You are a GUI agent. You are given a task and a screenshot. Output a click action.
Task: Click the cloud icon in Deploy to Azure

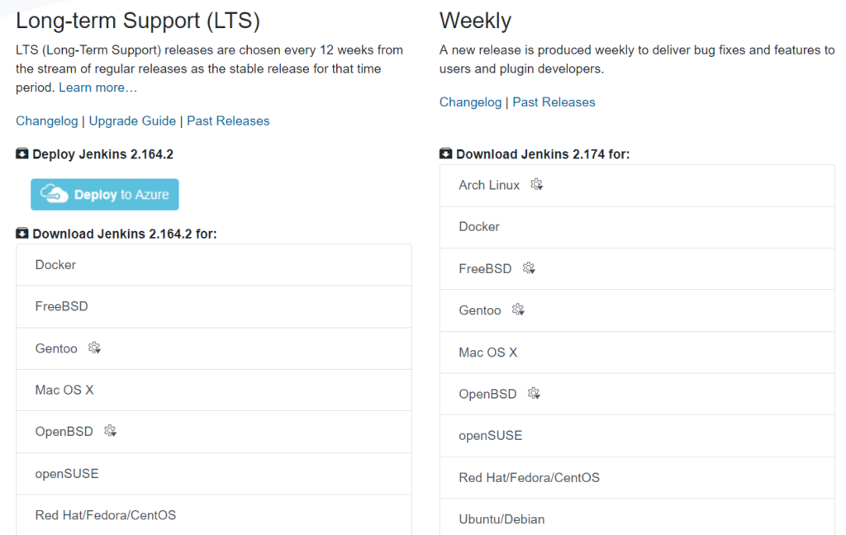click(54, 194)
